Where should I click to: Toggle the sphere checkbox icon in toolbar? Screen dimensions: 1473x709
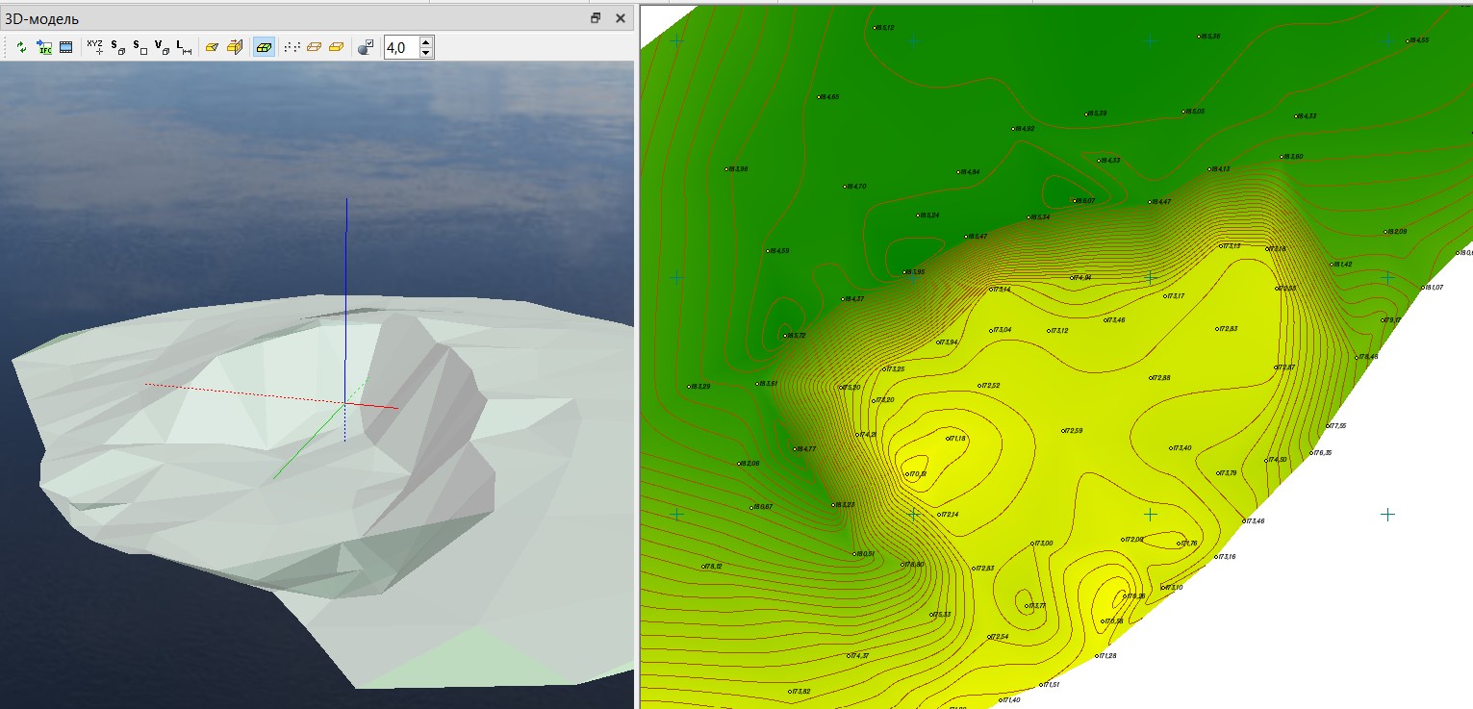[x=366, y=47]
